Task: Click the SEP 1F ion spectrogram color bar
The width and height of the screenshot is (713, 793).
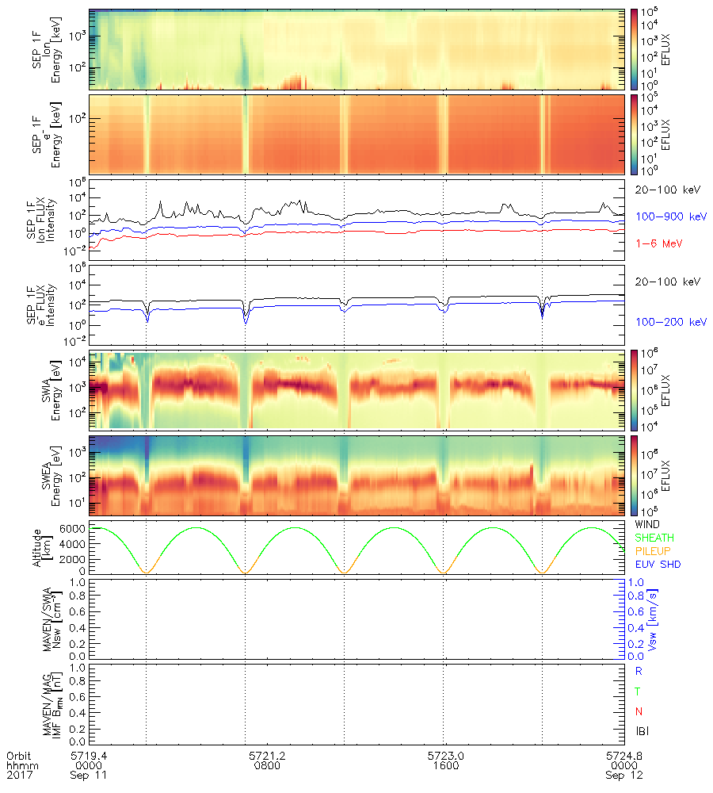Action: (635, 48)
